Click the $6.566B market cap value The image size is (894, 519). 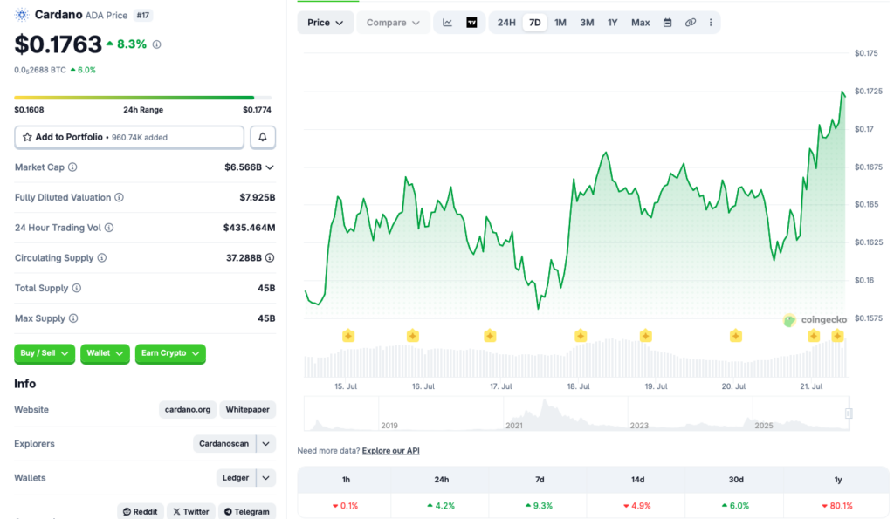click(243, 167)
